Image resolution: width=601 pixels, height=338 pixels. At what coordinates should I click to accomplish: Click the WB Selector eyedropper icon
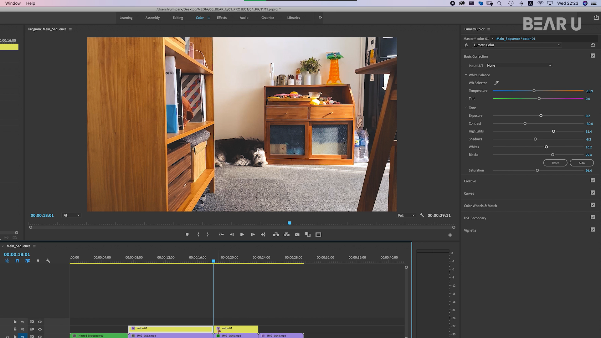[496, 83]
